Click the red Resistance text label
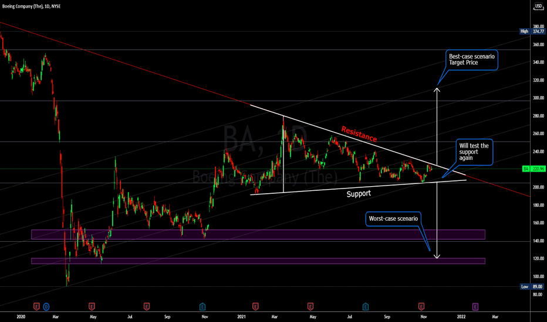The image size is (547, 322). click(359, 134)
